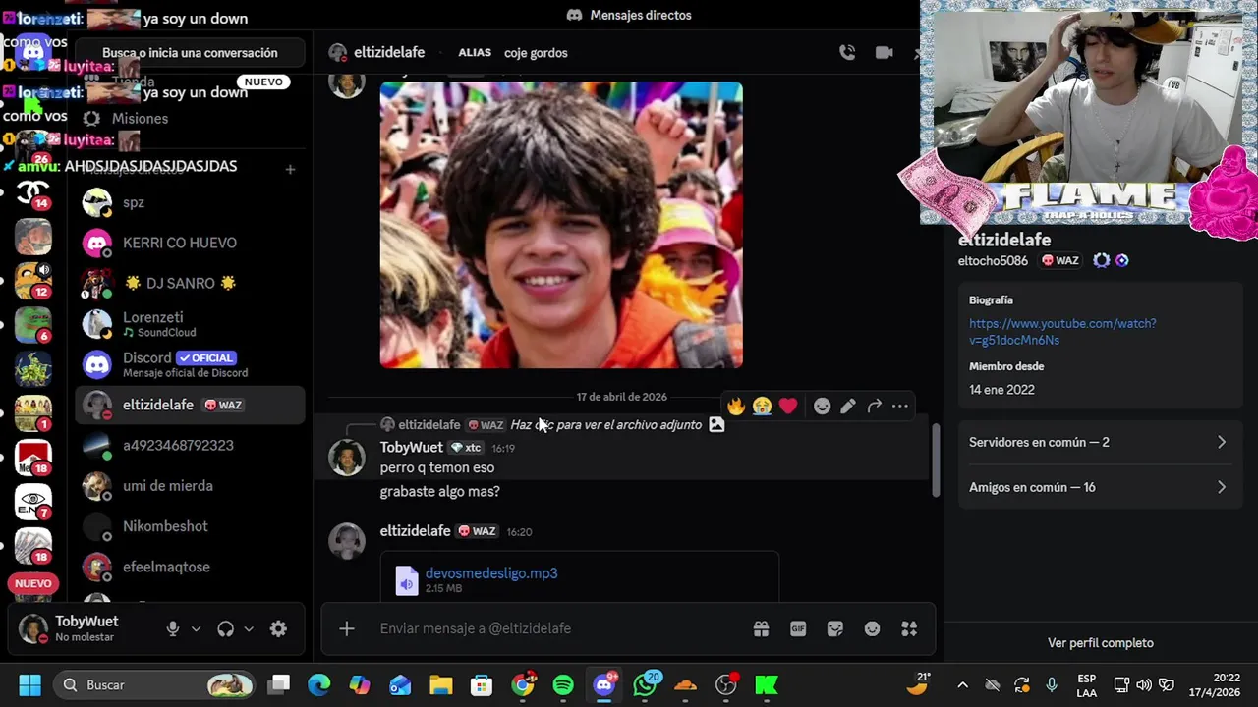Click attachment image icon in reply preview

tap(716, 424)
